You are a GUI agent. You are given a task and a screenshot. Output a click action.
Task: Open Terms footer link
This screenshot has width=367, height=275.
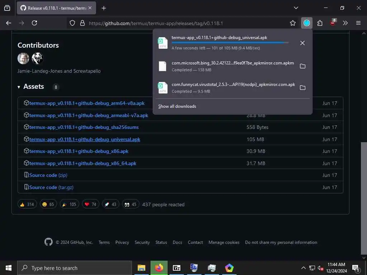(104, 242)
